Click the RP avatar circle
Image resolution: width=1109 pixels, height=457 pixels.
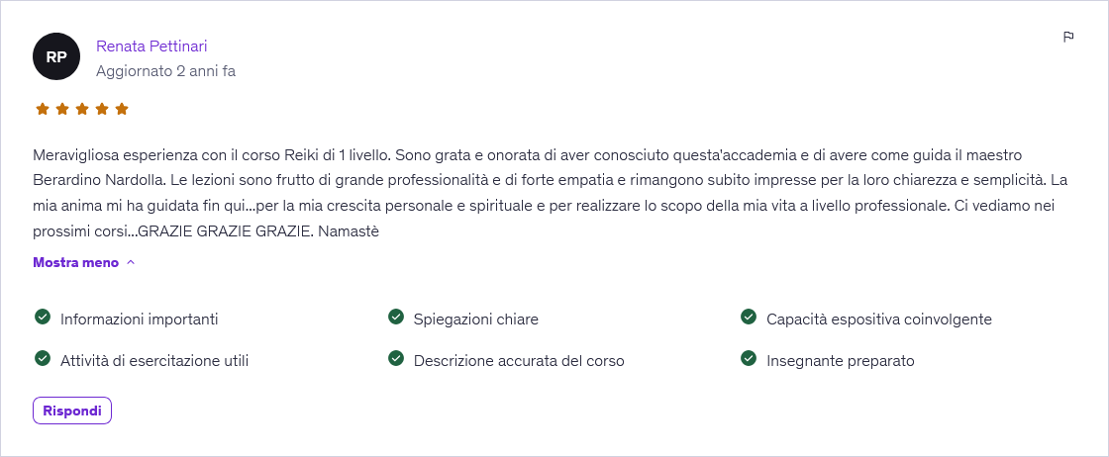point(56,56)
